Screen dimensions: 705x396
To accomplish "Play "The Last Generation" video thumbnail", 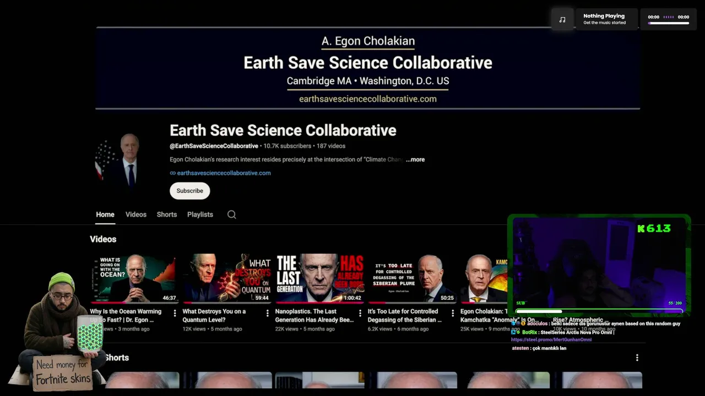I will 319,278.
